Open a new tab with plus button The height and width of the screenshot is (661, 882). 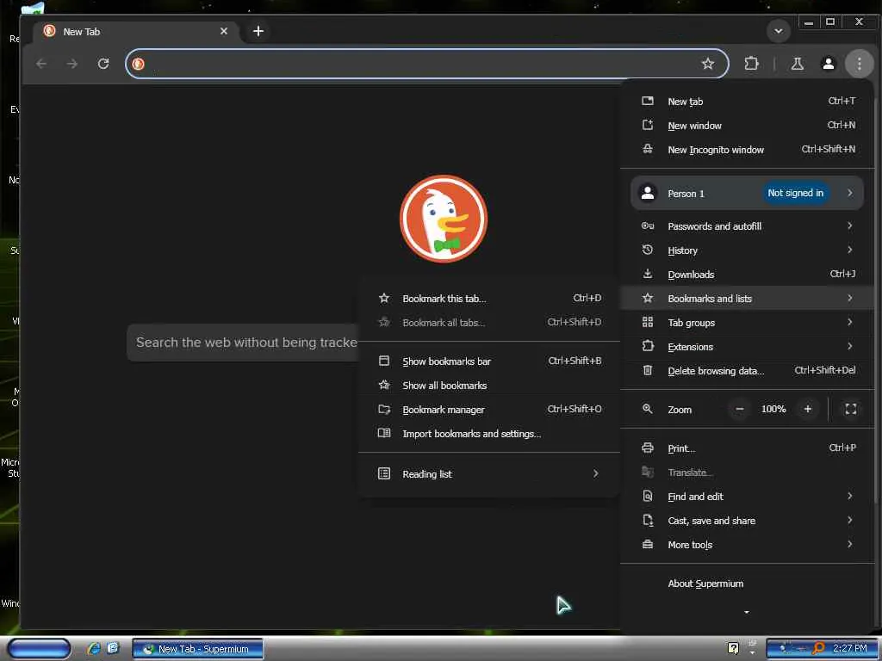[258, 32]
